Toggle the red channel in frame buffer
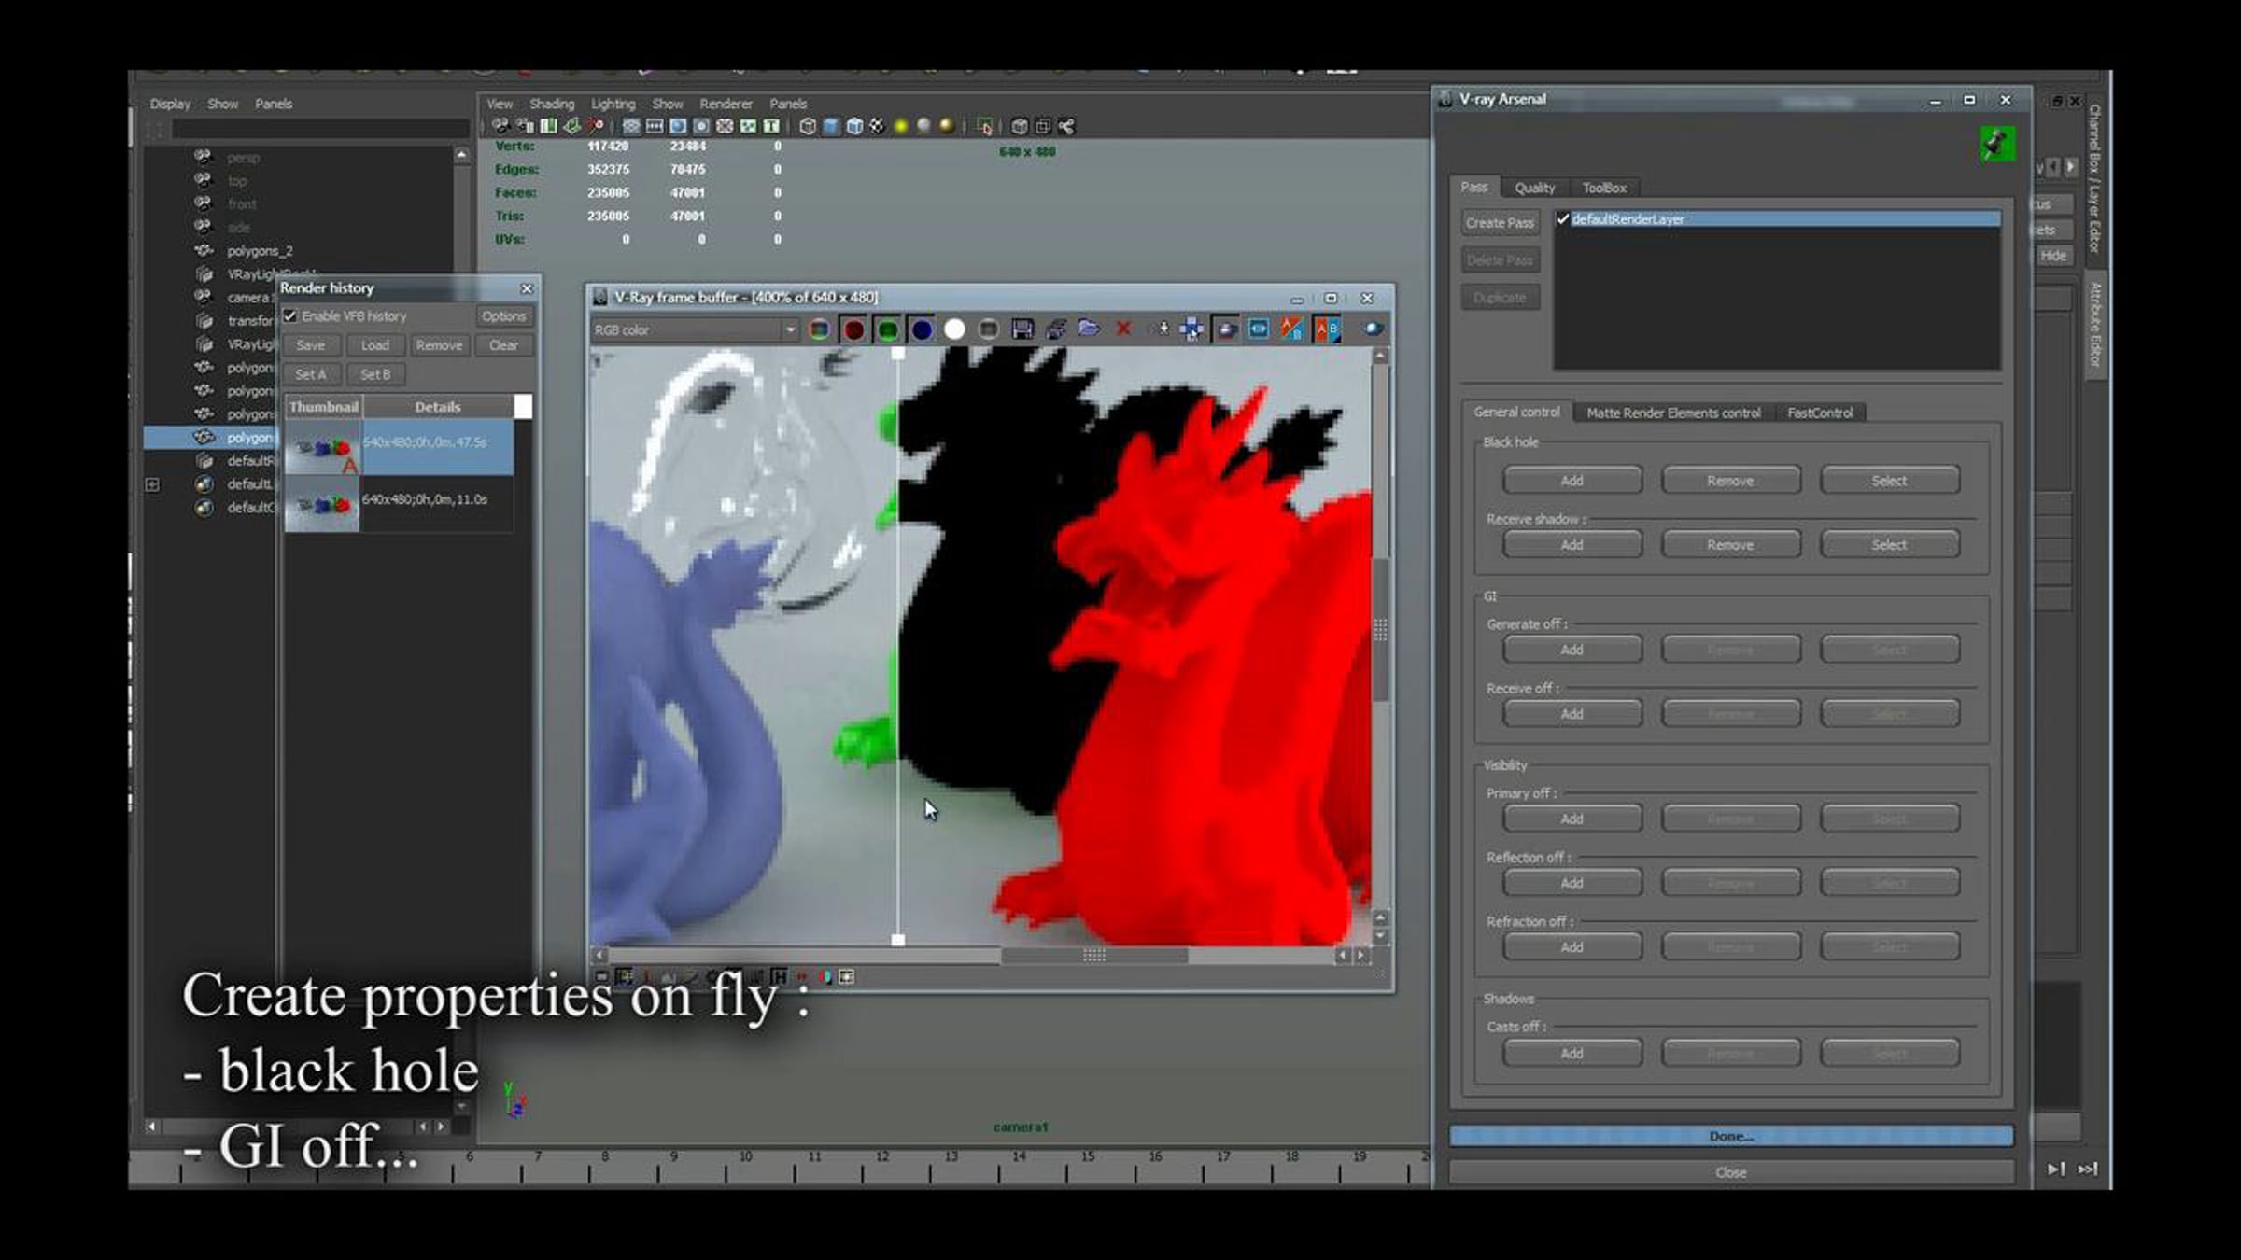This screenshot has height=1260, width=2241. pos(853,329)
